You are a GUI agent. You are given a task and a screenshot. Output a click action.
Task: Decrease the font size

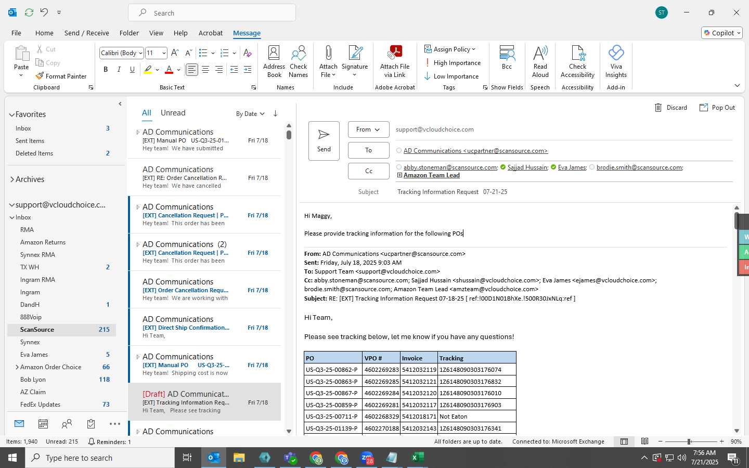coord(188,53)
